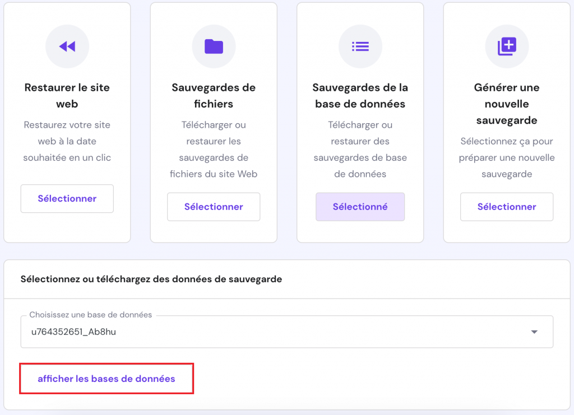574x415 pixels.
Task: Click the folder icon for Sauvegardes de fichiers
Action: [x=214, y=46]
